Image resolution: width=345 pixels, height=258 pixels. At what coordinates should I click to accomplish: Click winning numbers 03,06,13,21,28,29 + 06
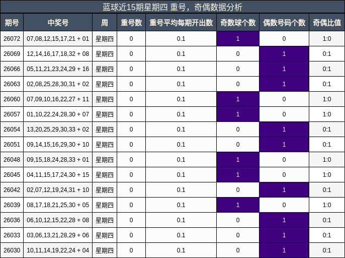[58, 235]
